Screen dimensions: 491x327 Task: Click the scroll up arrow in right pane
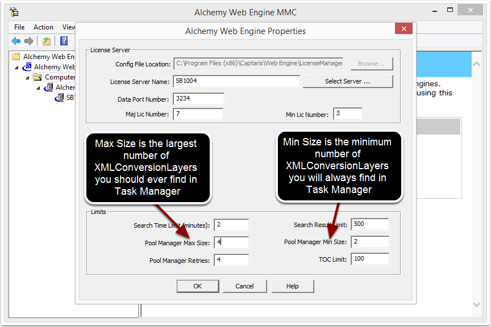(x=477, y=64)
